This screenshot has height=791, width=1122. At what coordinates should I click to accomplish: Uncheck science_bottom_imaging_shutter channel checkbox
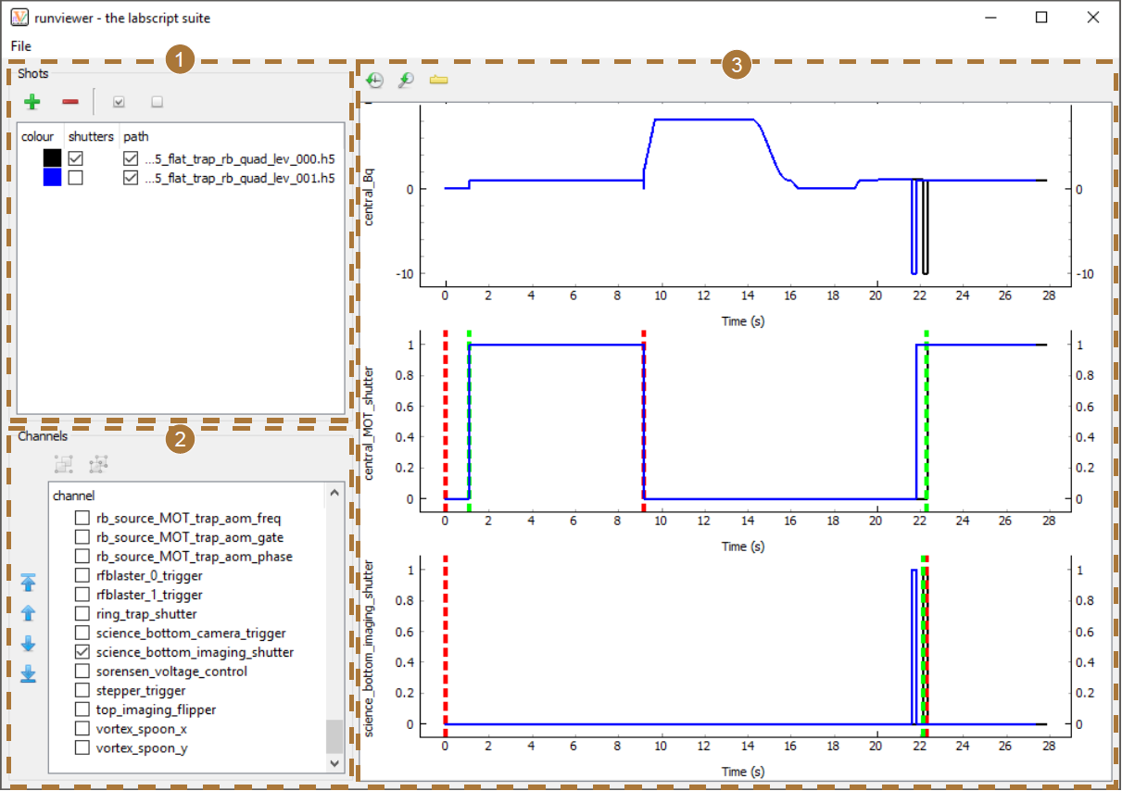click(x=82, y=652)
